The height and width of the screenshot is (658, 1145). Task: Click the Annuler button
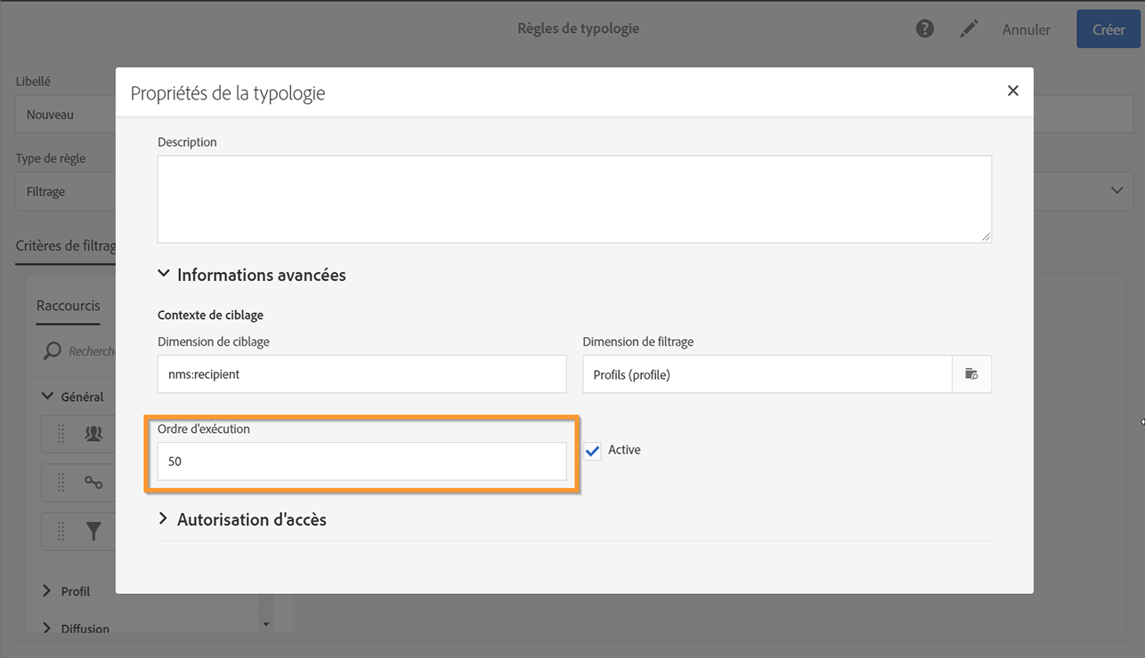(1026, 29)
